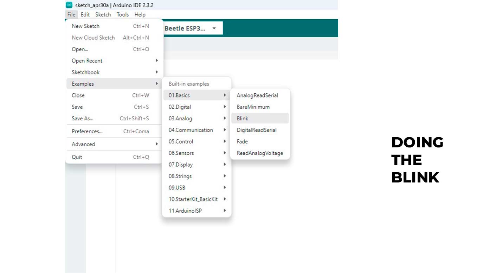The width and height of the screenshot is (496, 273).
Task: Click the Arduino IDE logo in title bar
Action: click(x=69, y=5)
